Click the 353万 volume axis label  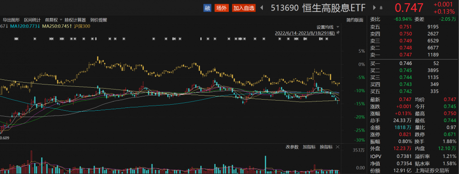[x=359, y=150]
